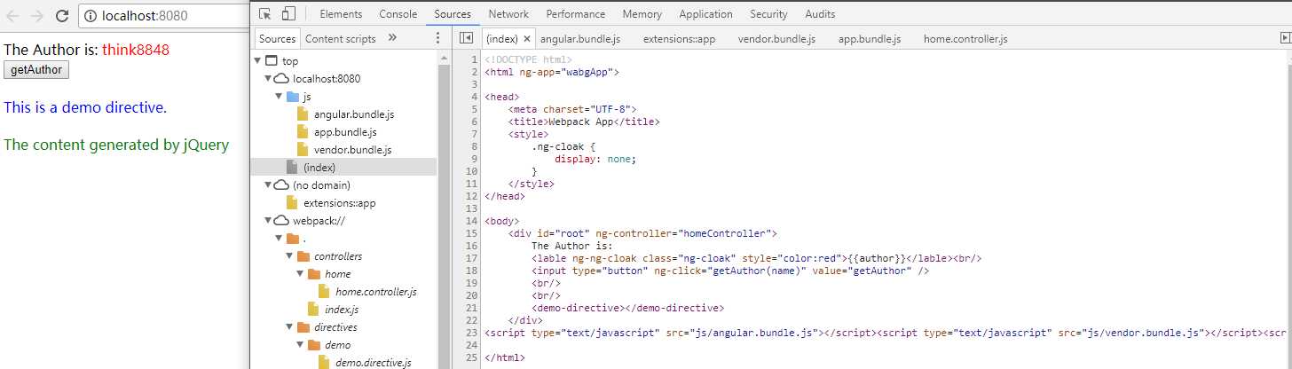Reload the localhost page
1292x369 pixels.
(62, 15)
